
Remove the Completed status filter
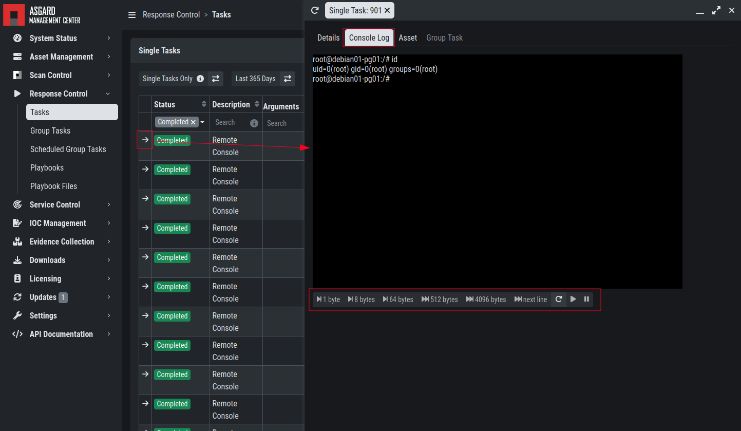193,122
